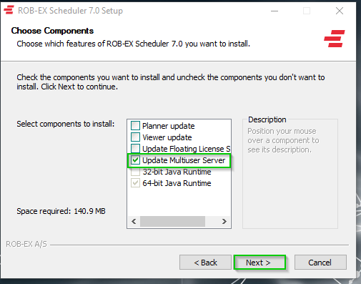Select the Planner update label
Image resolution: width=361 pixels, height=284 pixels.
tap(169, 126)
